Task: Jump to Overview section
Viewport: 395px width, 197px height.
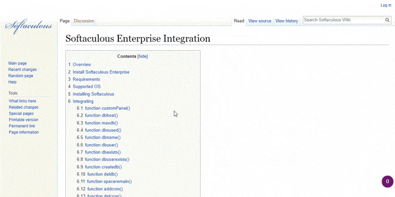Action: (82, 65)
